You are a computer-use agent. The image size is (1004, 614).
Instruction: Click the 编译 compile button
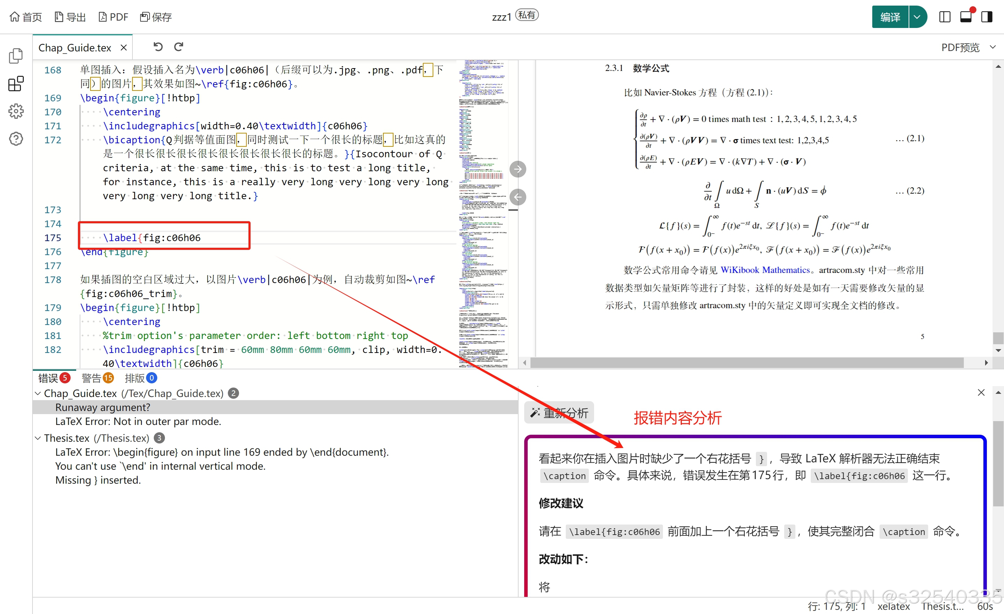[x=890, y=17]
